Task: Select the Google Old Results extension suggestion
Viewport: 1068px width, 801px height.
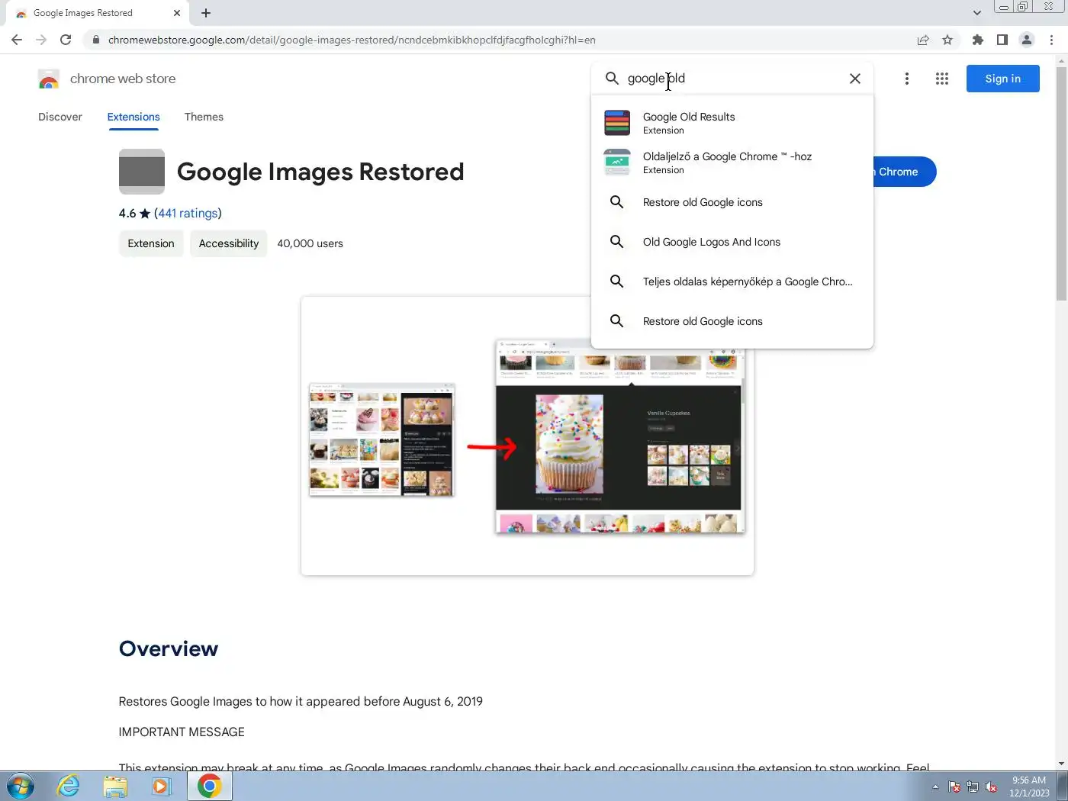Action: pos(732,123)
